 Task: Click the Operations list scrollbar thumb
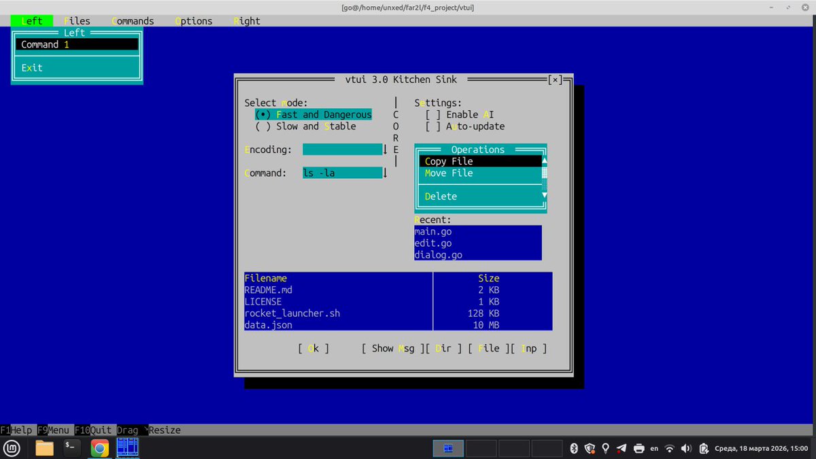[x=545, y=173]
